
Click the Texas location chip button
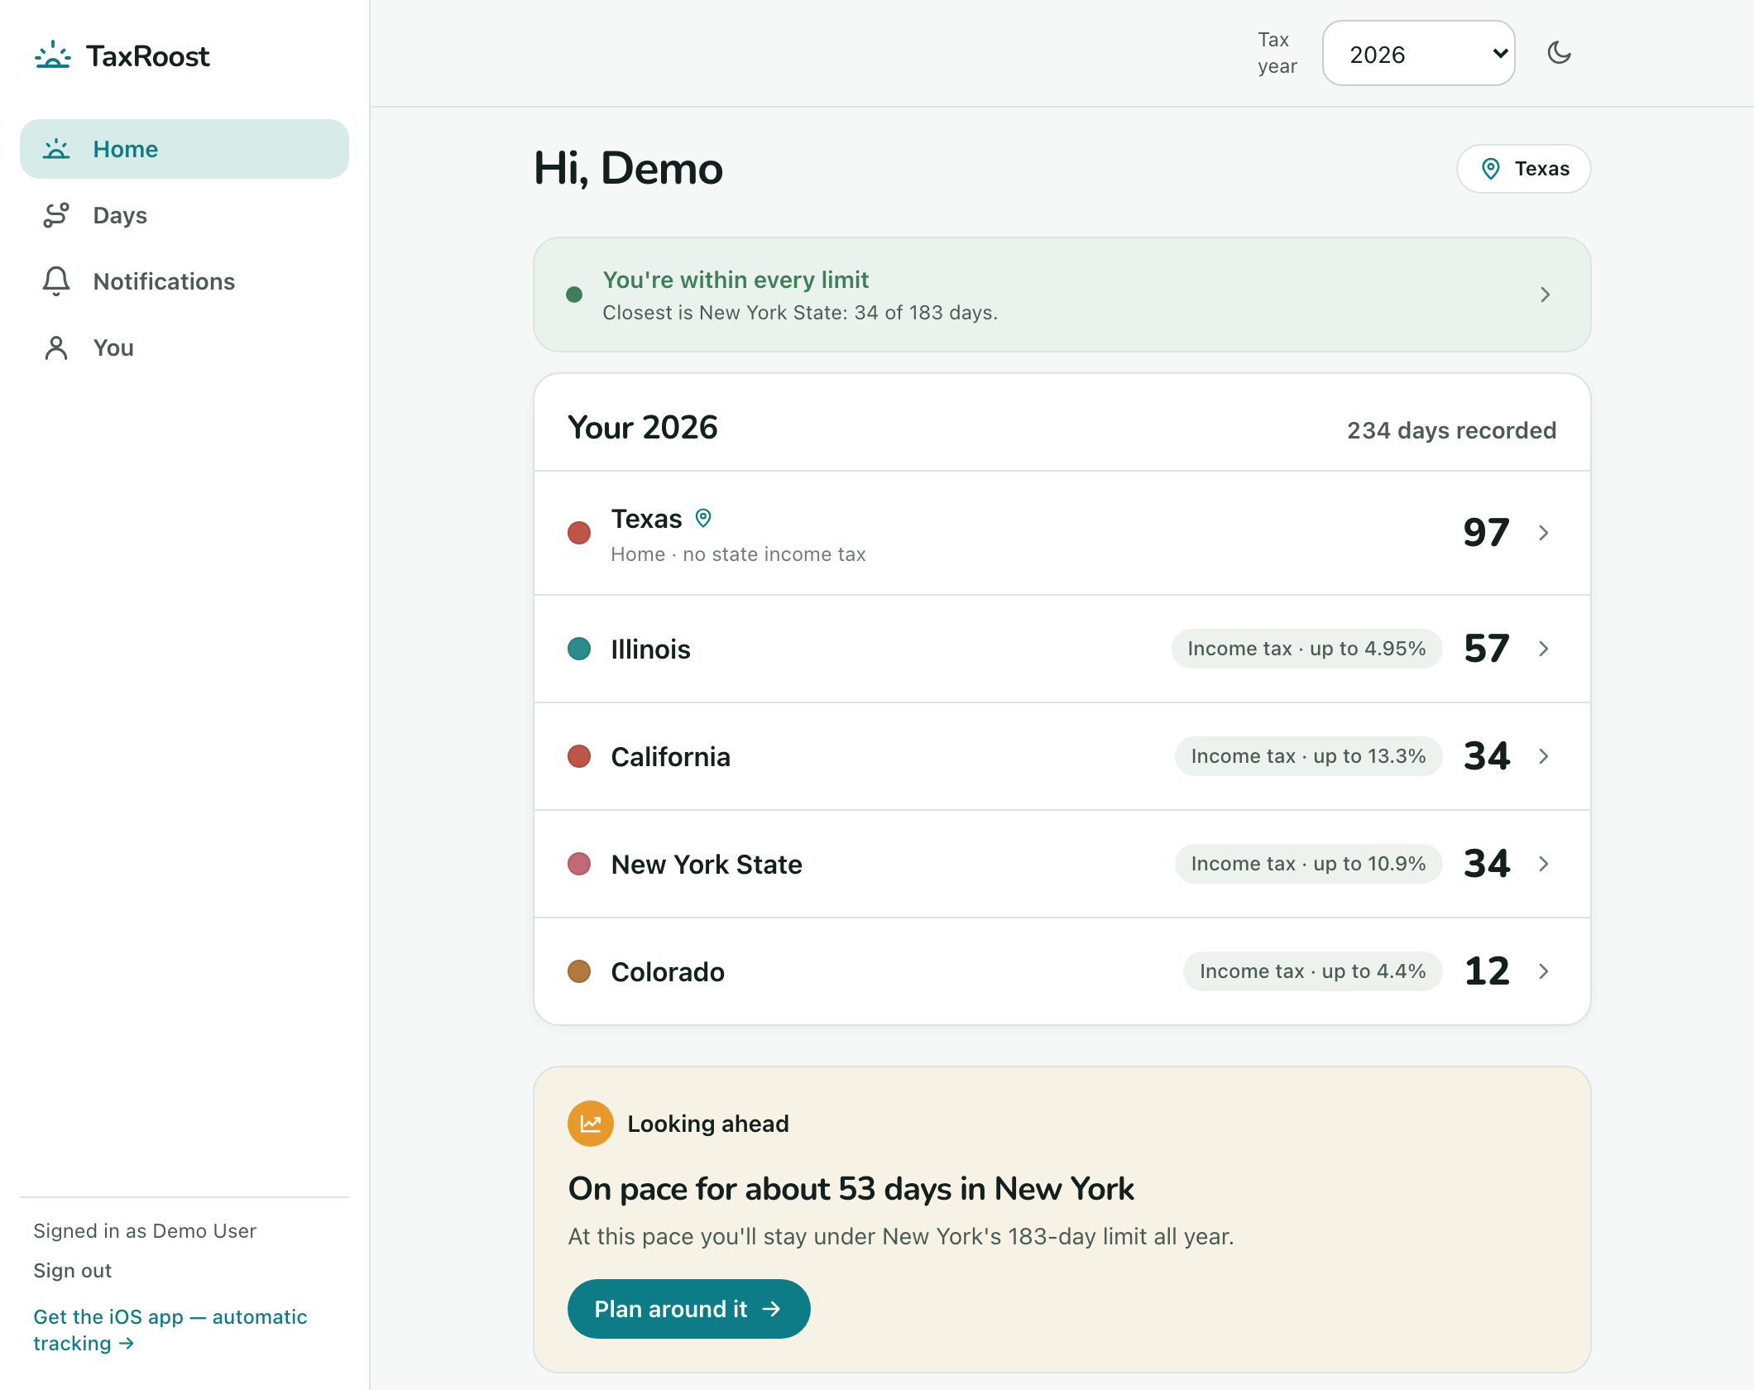[x=1524, y=169]
